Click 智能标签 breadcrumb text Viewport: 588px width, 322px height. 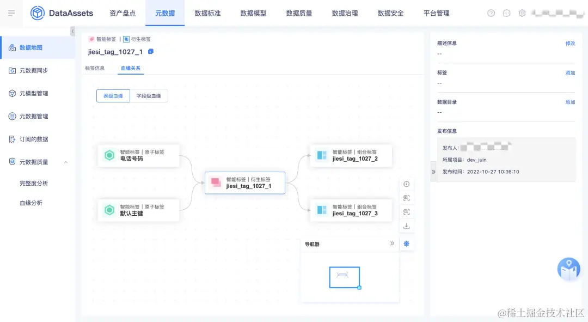pos(106,39)
